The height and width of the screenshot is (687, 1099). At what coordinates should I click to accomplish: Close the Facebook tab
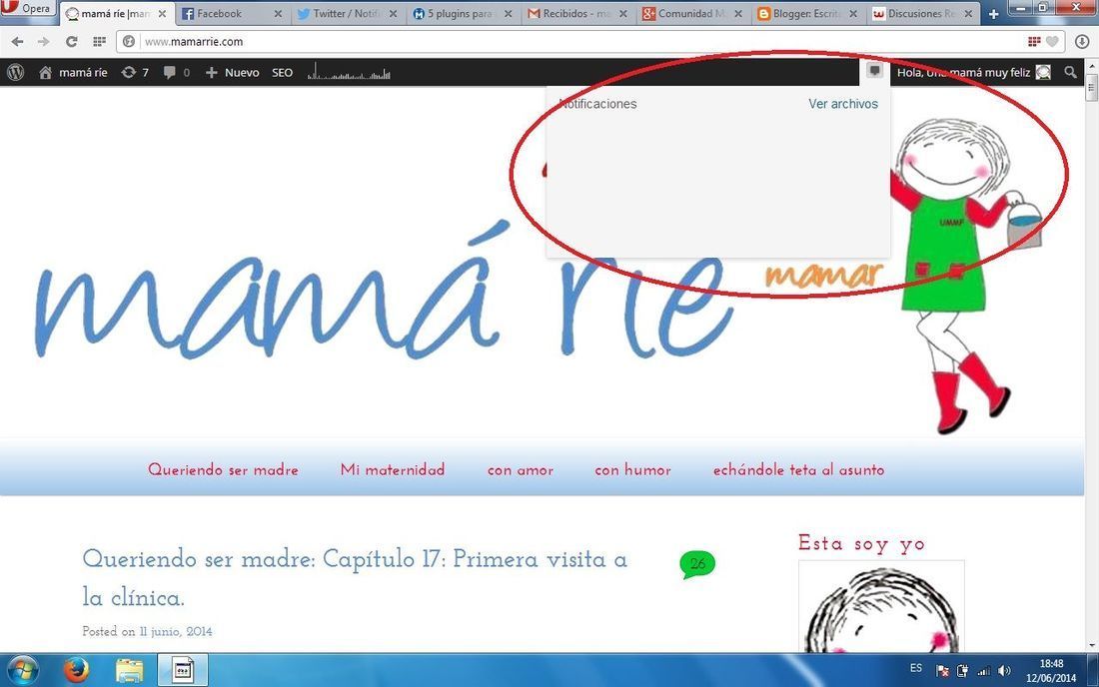278,14
